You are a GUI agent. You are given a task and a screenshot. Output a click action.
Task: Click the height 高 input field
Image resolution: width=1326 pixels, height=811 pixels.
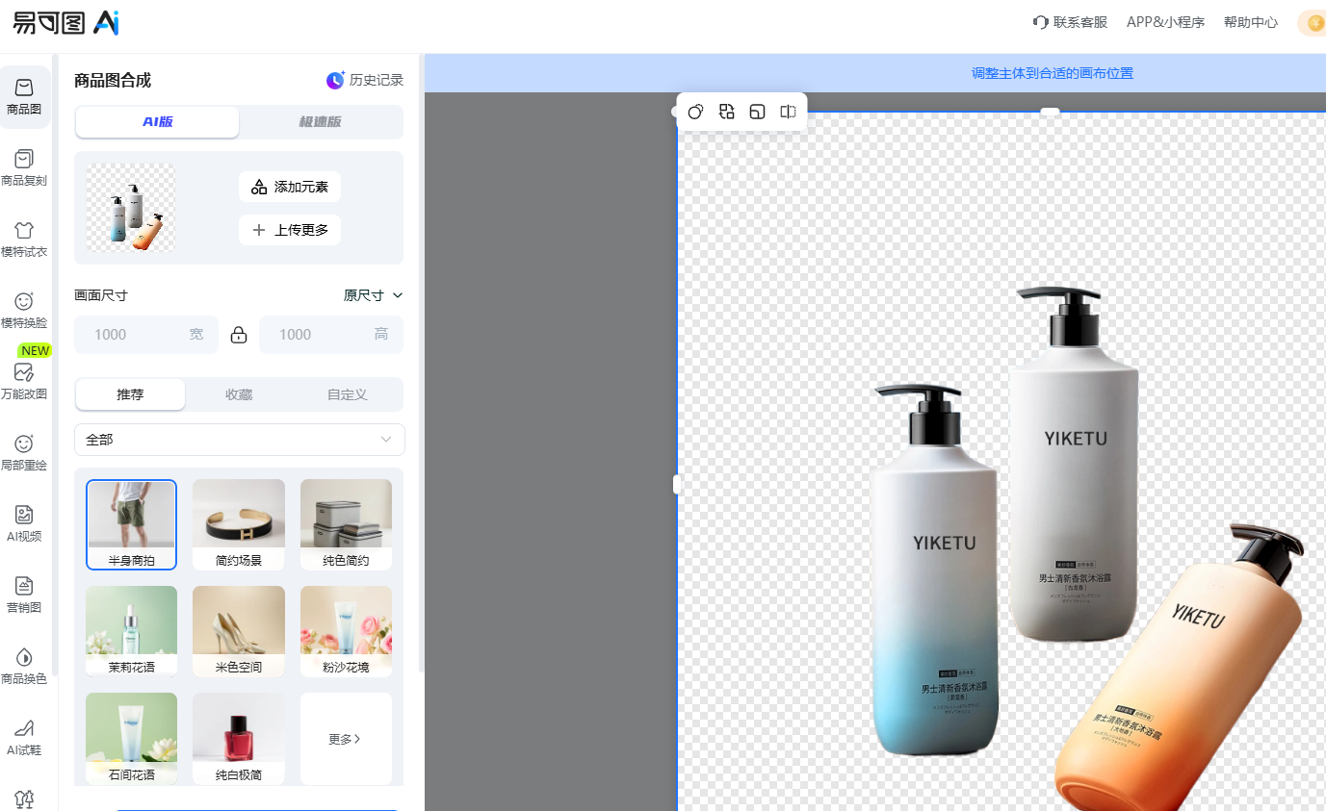pos(331,335)
